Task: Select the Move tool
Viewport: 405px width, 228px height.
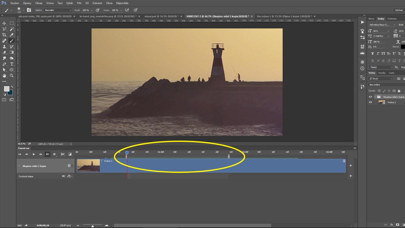Action: coord(4,23)
